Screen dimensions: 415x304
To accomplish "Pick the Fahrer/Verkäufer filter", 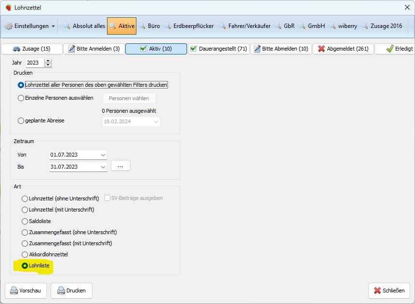I will click(245, 26).
